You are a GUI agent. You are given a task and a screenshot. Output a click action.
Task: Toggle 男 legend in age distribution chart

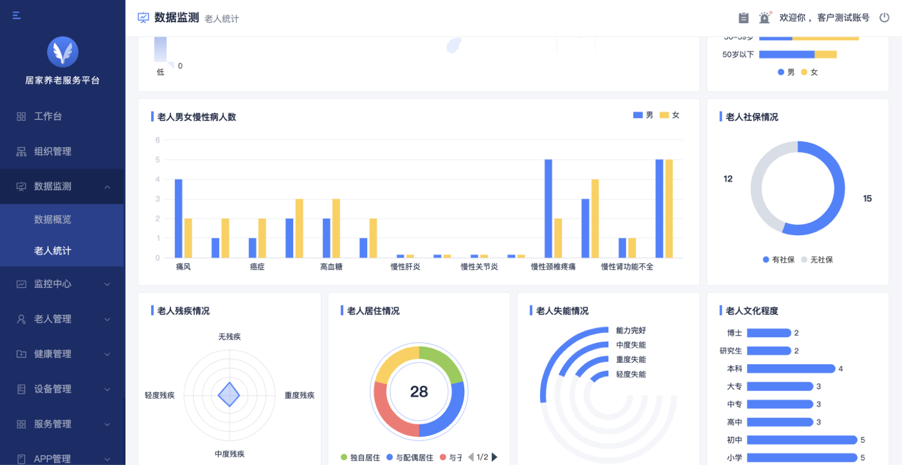pos(786,72)
